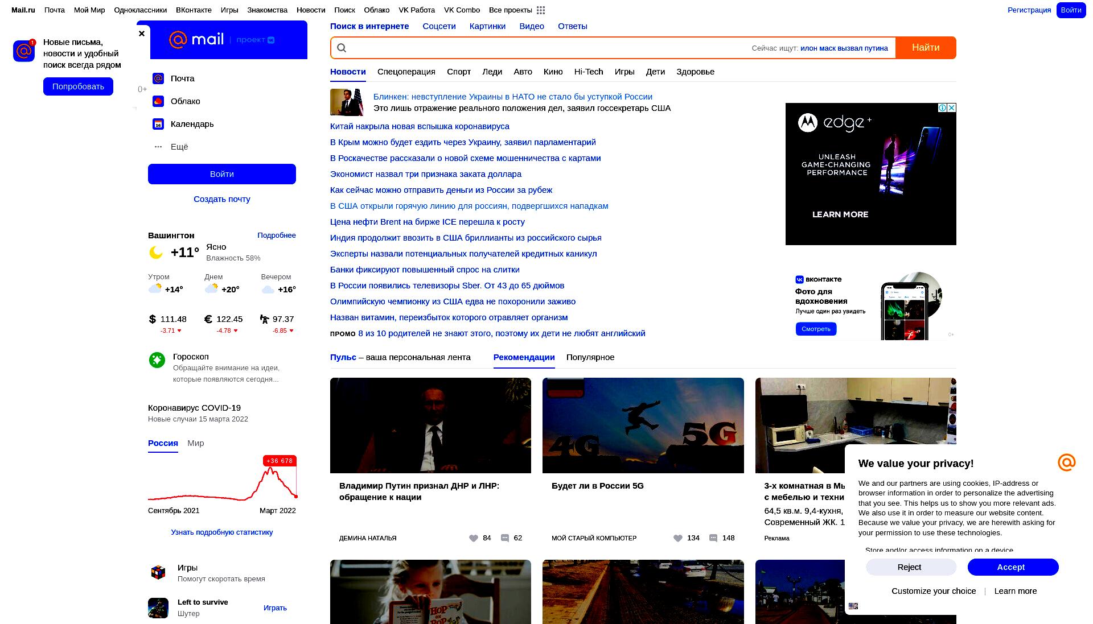Image resolution: width=1093 pixels, height=624 pixels.
Task: Open comments on 5G article
Action: [x=713, y=538]
